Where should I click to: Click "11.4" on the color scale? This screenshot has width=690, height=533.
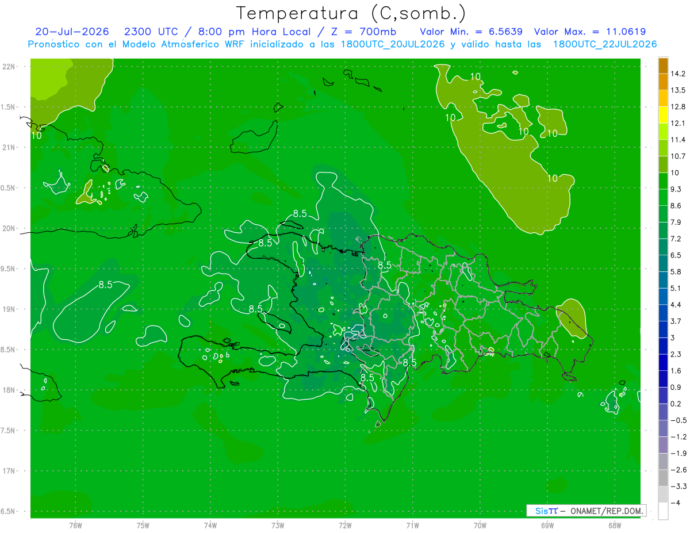pyautogui.click(x=678, y=140)
